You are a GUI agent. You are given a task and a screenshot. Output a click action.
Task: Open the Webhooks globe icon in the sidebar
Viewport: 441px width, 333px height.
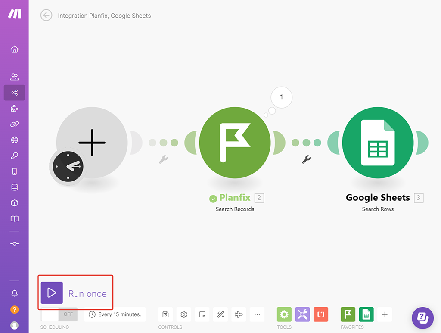[x=14, y=140]
